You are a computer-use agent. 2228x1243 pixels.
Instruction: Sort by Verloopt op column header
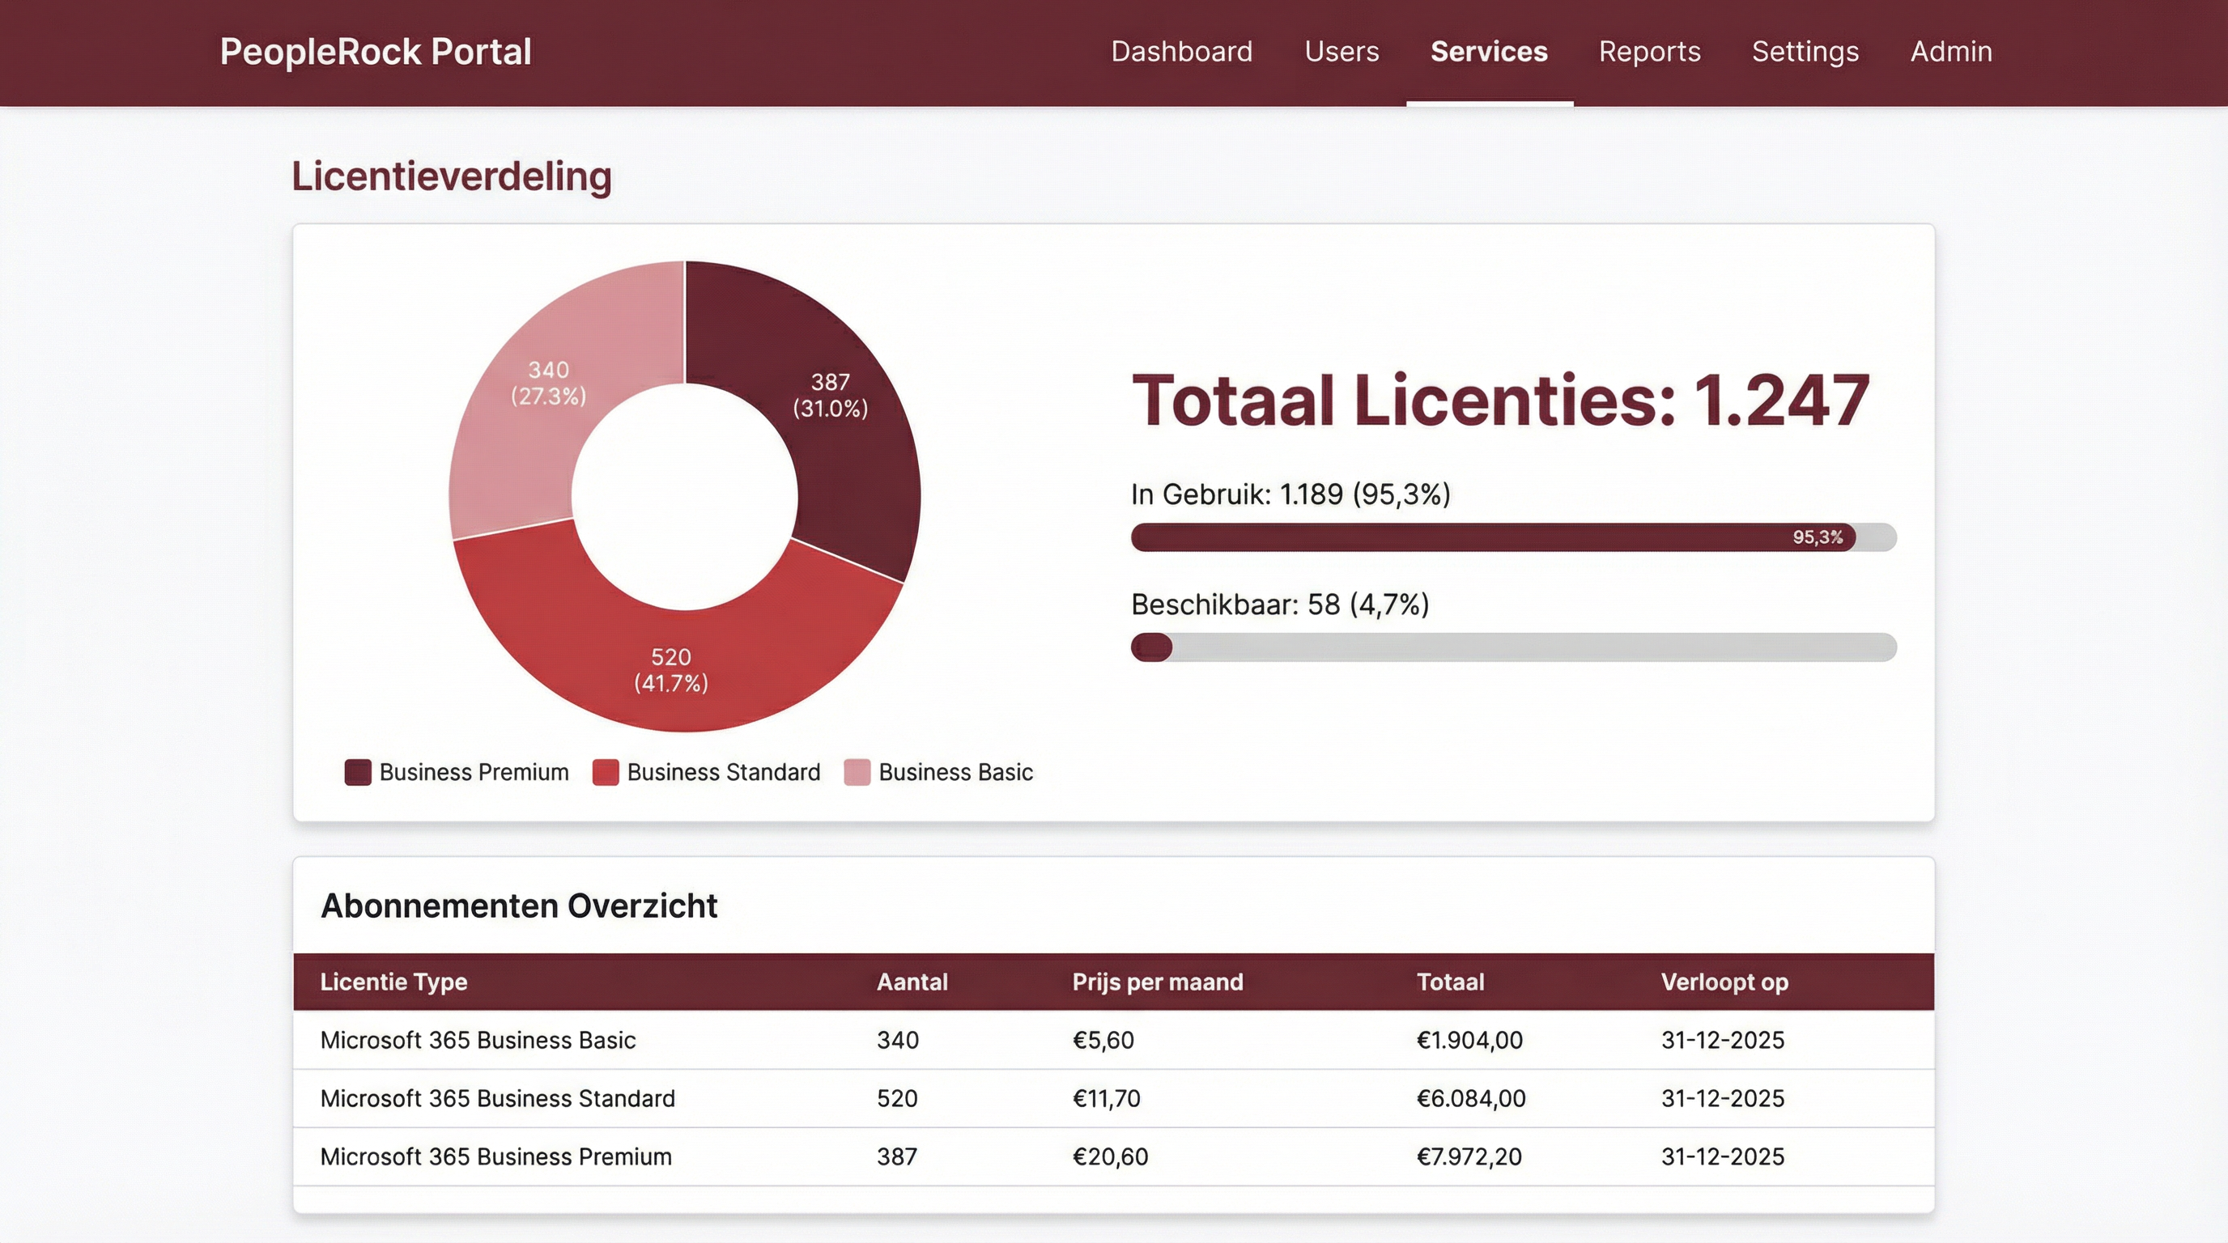click(x=1724, y=982)
